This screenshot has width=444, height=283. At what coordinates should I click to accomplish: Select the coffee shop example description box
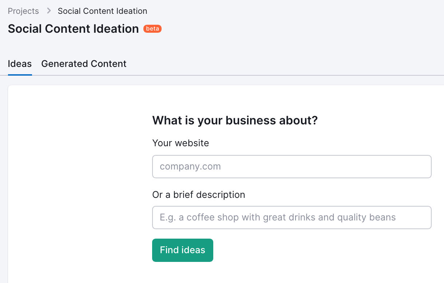pyautogui.click(x=291, y=217)
